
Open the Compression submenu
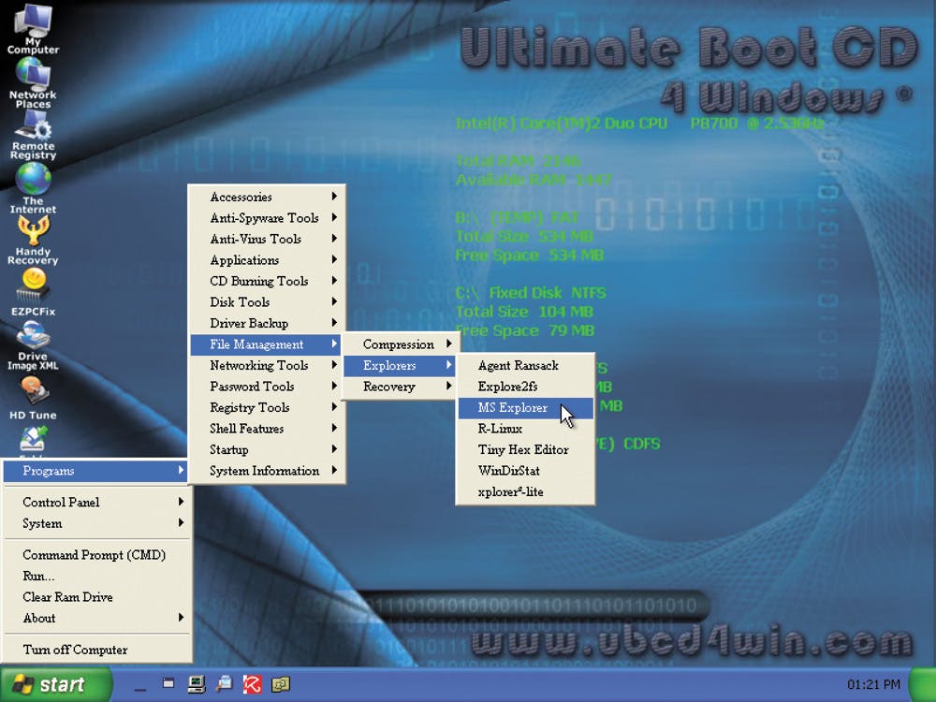pyautogui.click(x=400, y=344)
